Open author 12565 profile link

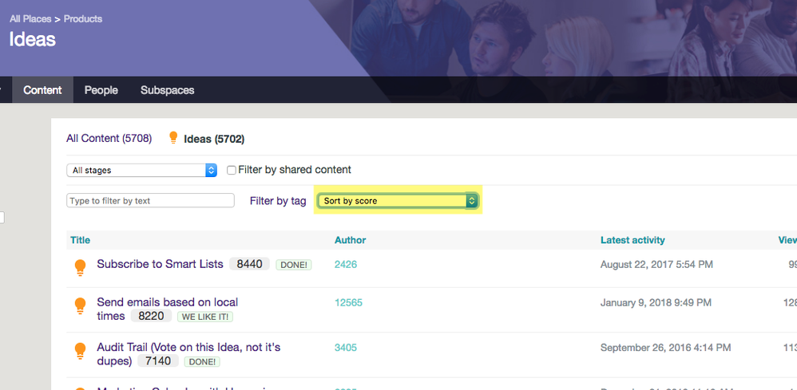(348, 302)
